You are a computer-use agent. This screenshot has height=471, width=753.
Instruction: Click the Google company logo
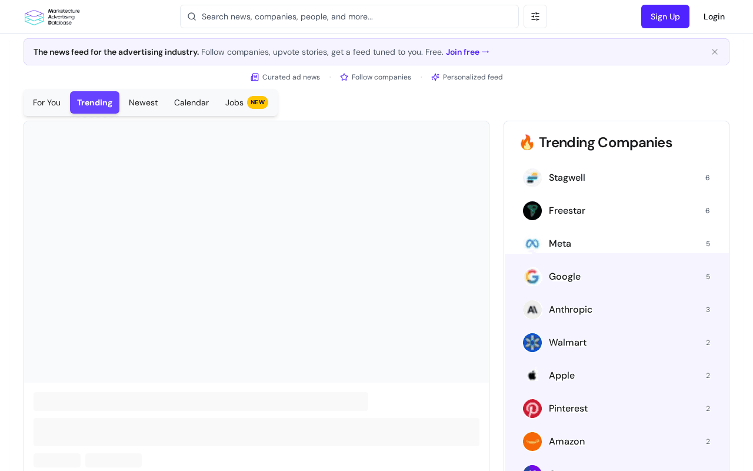pyautogui.click(x=532, y=277)
